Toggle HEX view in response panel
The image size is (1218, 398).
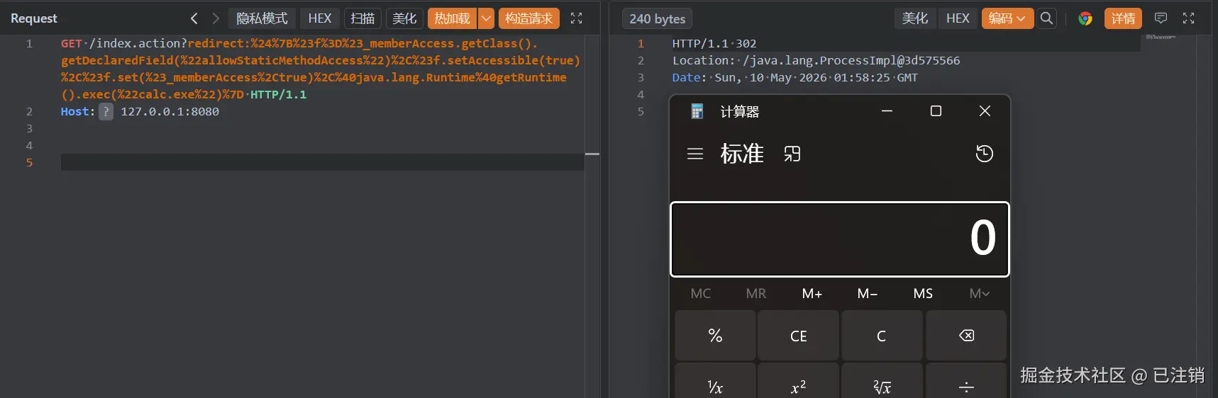[x=958, y=18]
